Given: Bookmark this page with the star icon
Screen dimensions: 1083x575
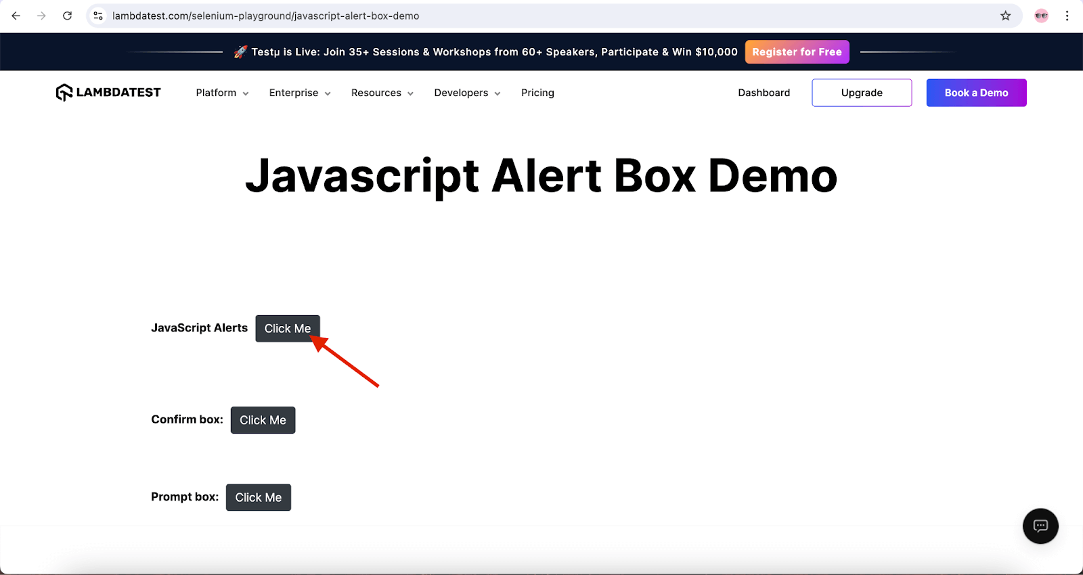Looking at the screenshot, I should [x=1005, y=16].
